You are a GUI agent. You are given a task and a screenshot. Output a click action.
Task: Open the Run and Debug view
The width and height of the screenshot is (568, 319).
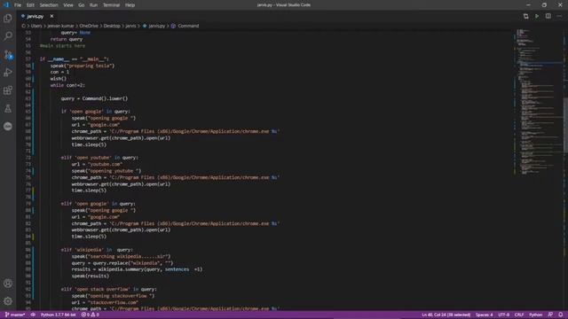pyautogui.click(x=8, y=73)
